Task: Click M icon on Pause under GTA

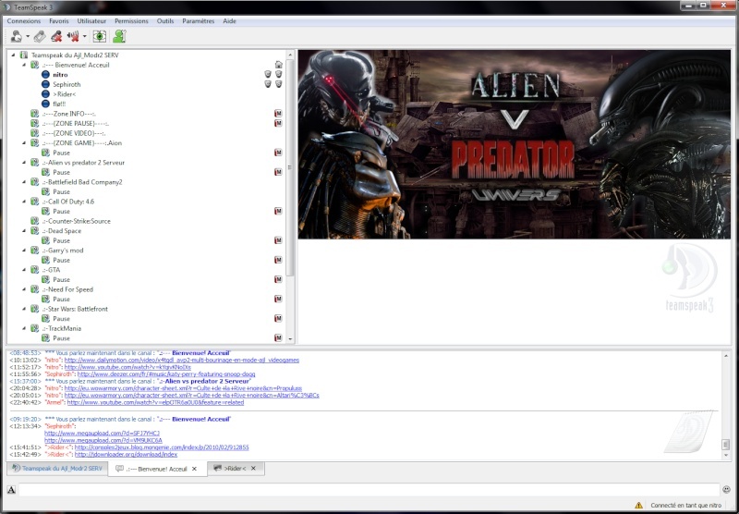Action: (x=279, y=279)
